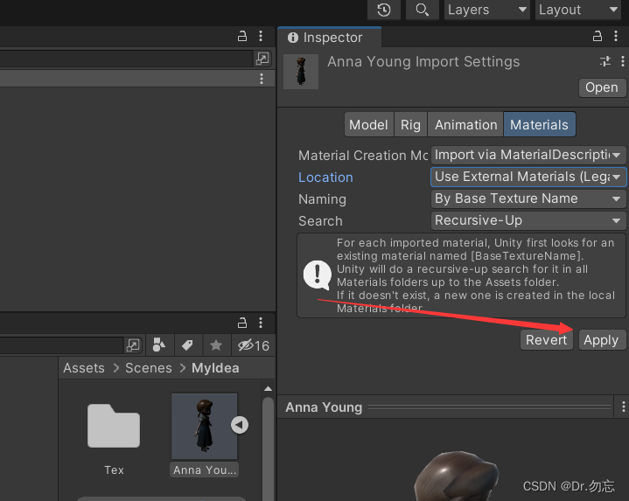This screenshot has height=501, width=629.
Task: Open the Naming dropdown
Action: pyautogui.click(x=528, y=198)
